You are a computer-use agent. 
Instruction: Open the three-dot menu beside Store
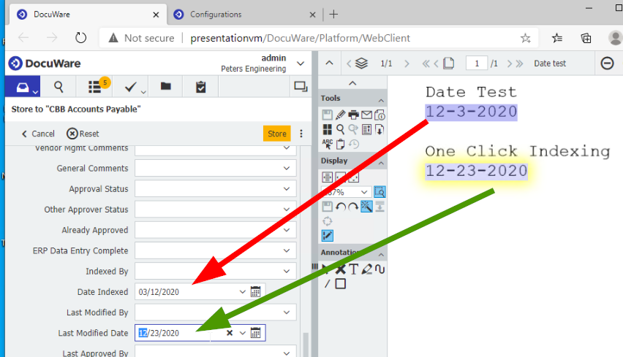click(x=301, y=134)
